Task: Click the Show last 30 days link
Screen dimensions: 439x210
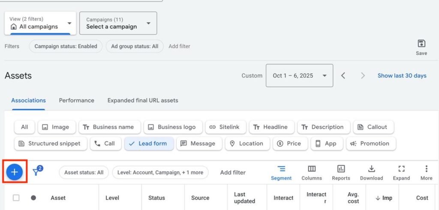Action: 402,75
